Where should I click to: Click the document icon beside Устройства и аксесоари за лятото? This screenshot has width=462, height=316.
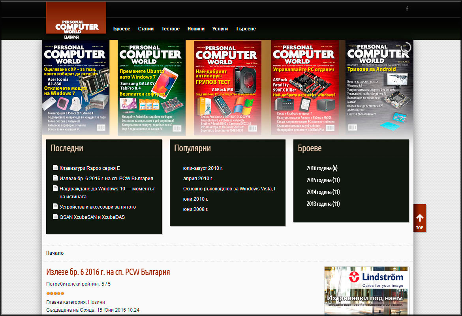click(x=55, y=206)
